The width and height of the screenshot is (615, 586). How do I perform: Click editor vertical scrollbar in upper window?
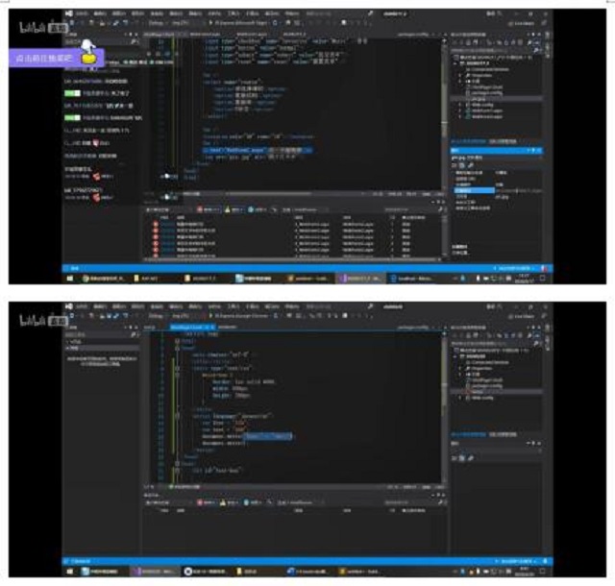click(x=444, y=113)
